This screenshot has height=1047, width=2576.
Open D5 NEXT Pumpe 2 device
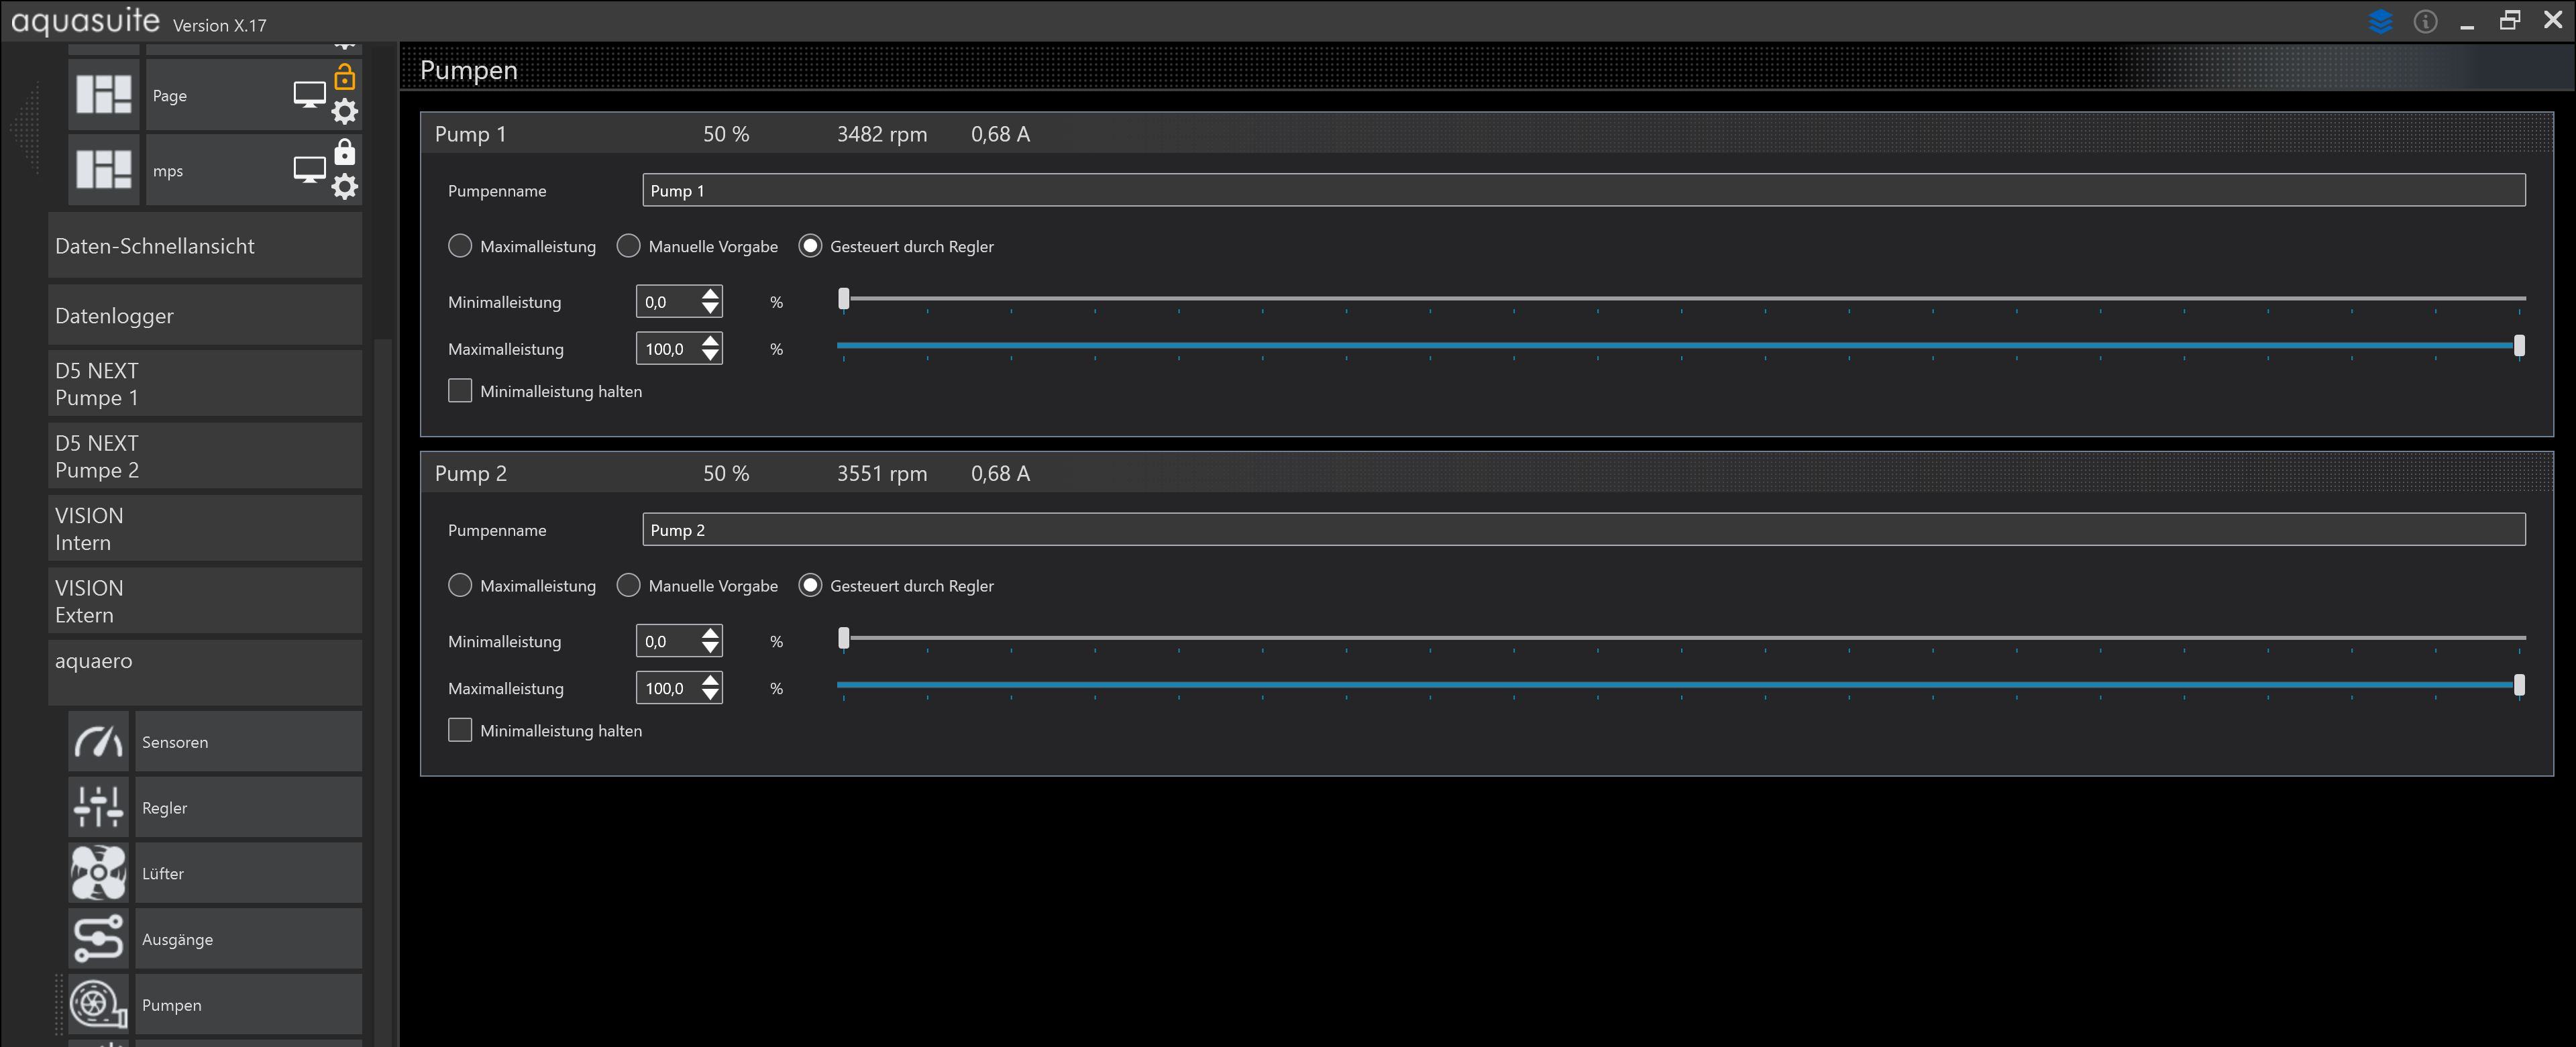205,456
